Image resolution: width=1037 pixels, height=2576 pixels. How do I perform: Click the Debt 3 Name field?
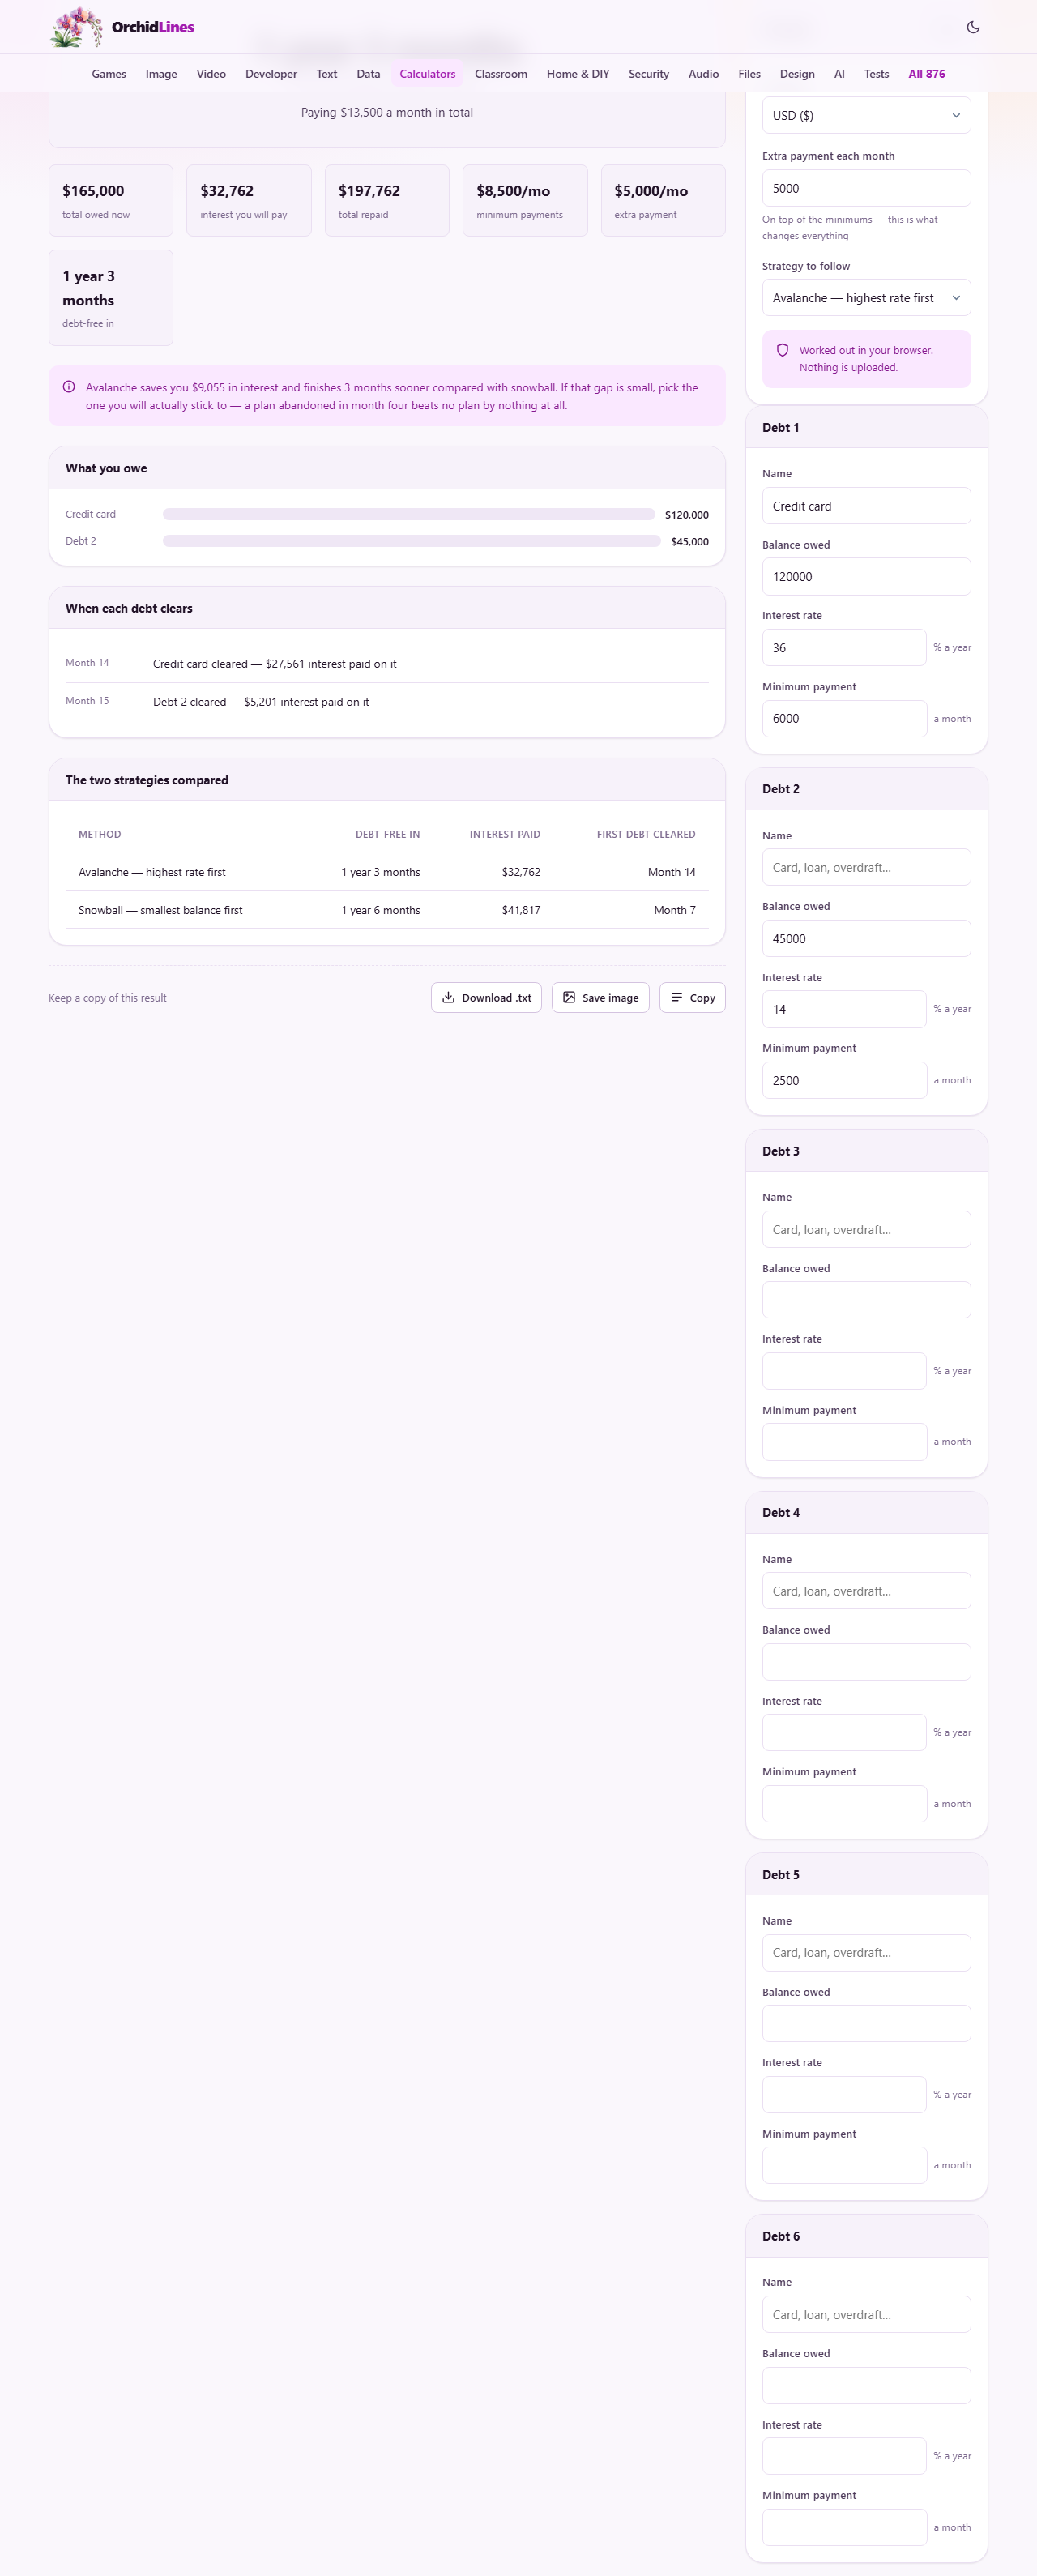coord(866,1229)
